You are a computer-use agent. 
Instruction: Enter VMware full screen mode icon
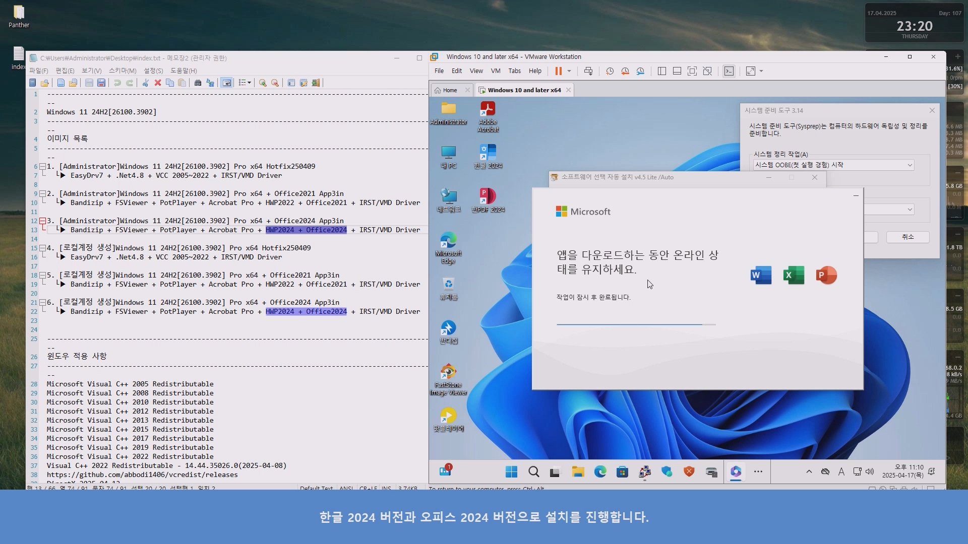692,71
